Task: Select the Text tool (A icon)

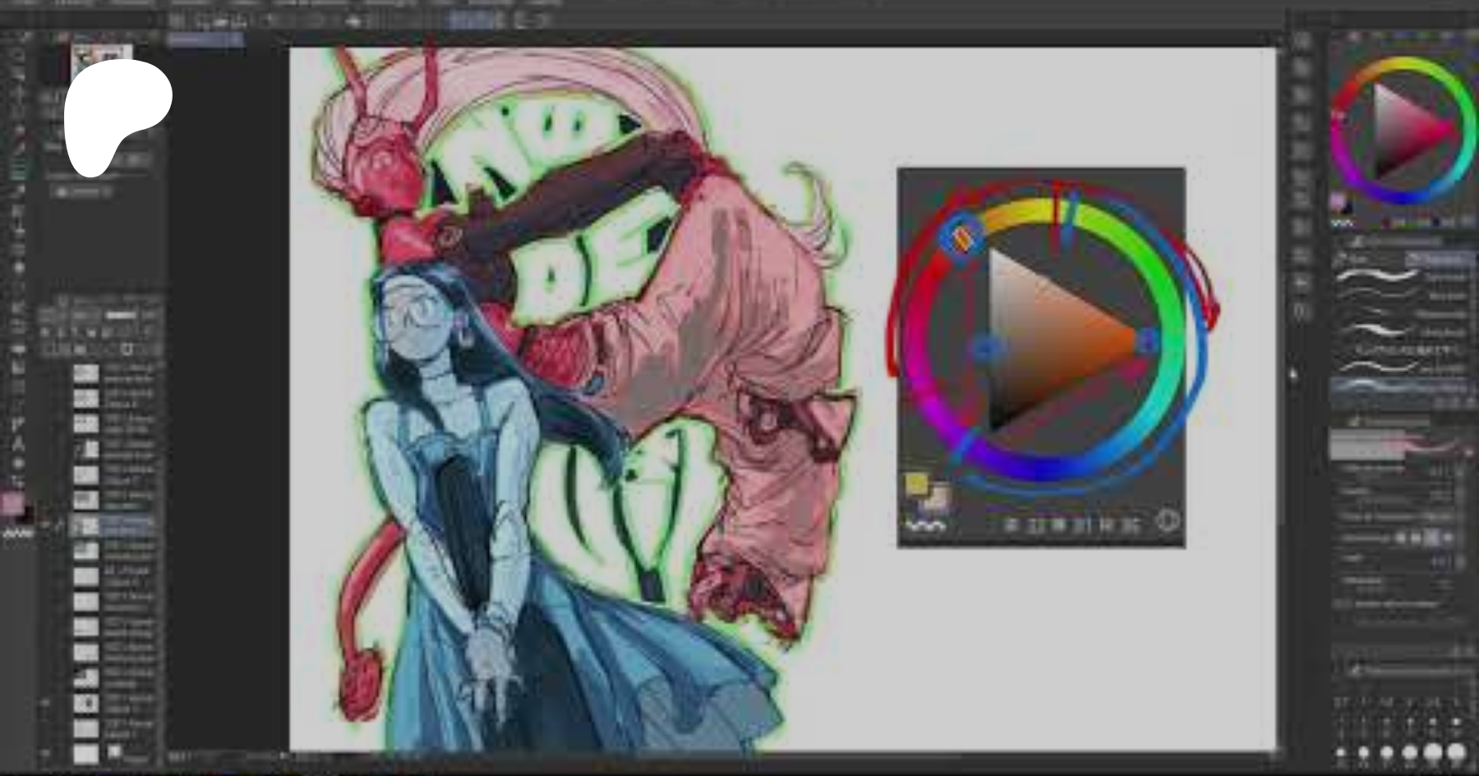Action: pyautogui.click(x=16, y=444)
